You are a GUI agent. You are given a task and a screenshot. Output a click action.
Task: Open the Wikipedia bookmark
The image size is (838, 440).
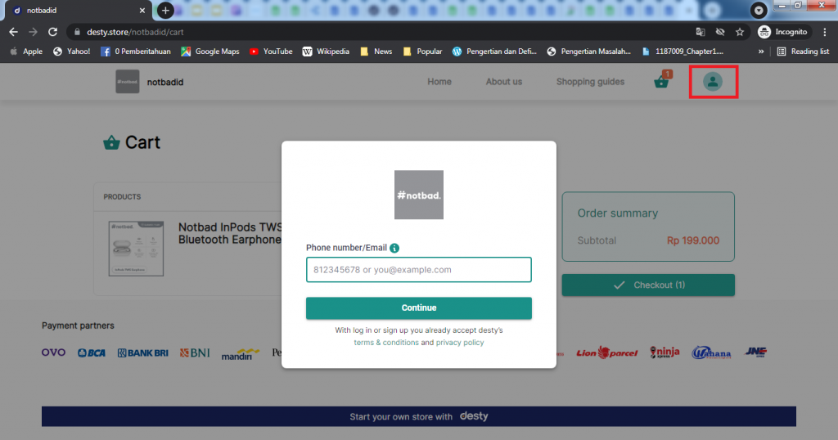coord(326,52)
